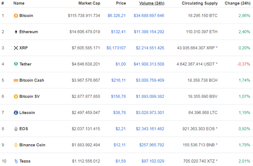Sort by Volume (24h) column header
The height and width of the screenshot is (166, 253).
point(152,3)
